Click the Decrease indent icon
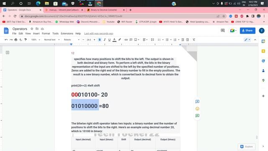 (183, 40)
